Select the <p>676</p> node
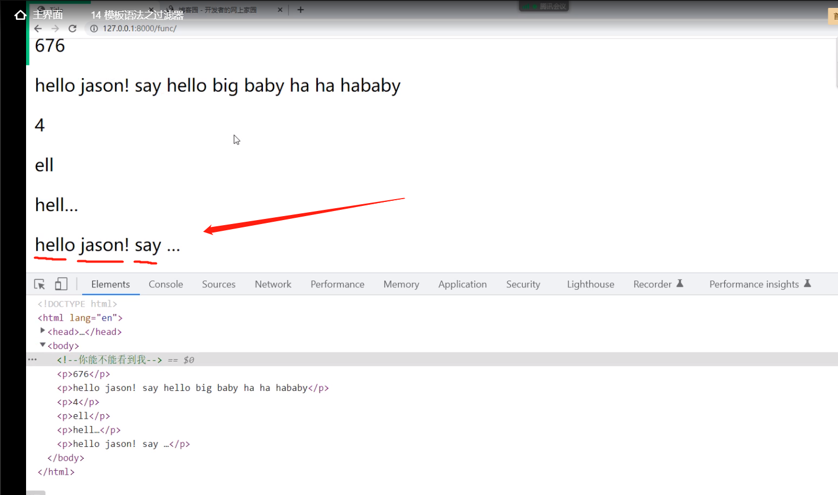 click(83, 374)
